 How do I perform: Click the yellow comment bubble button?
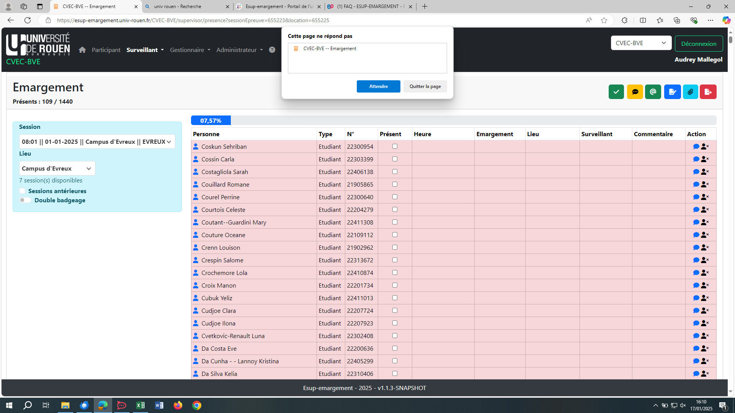(635, 92)
